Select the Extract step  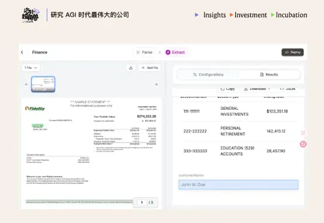coord(175,52)
